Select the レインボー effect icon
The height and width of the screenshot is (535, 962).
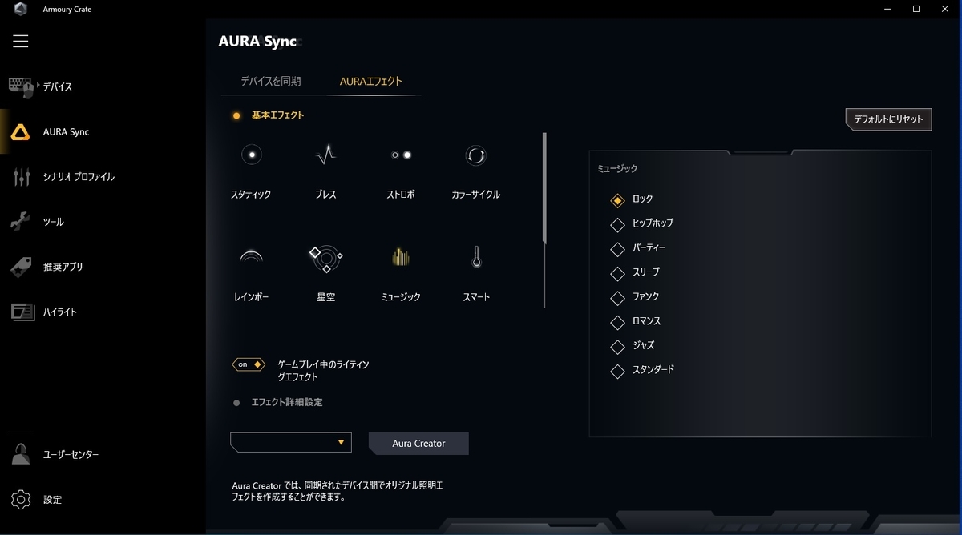click(x=251, y=256)
